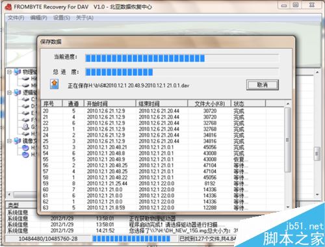Screen dimensions: 325x247
Task: Select the E: drive icon in tree
Action: coord(25,113)
